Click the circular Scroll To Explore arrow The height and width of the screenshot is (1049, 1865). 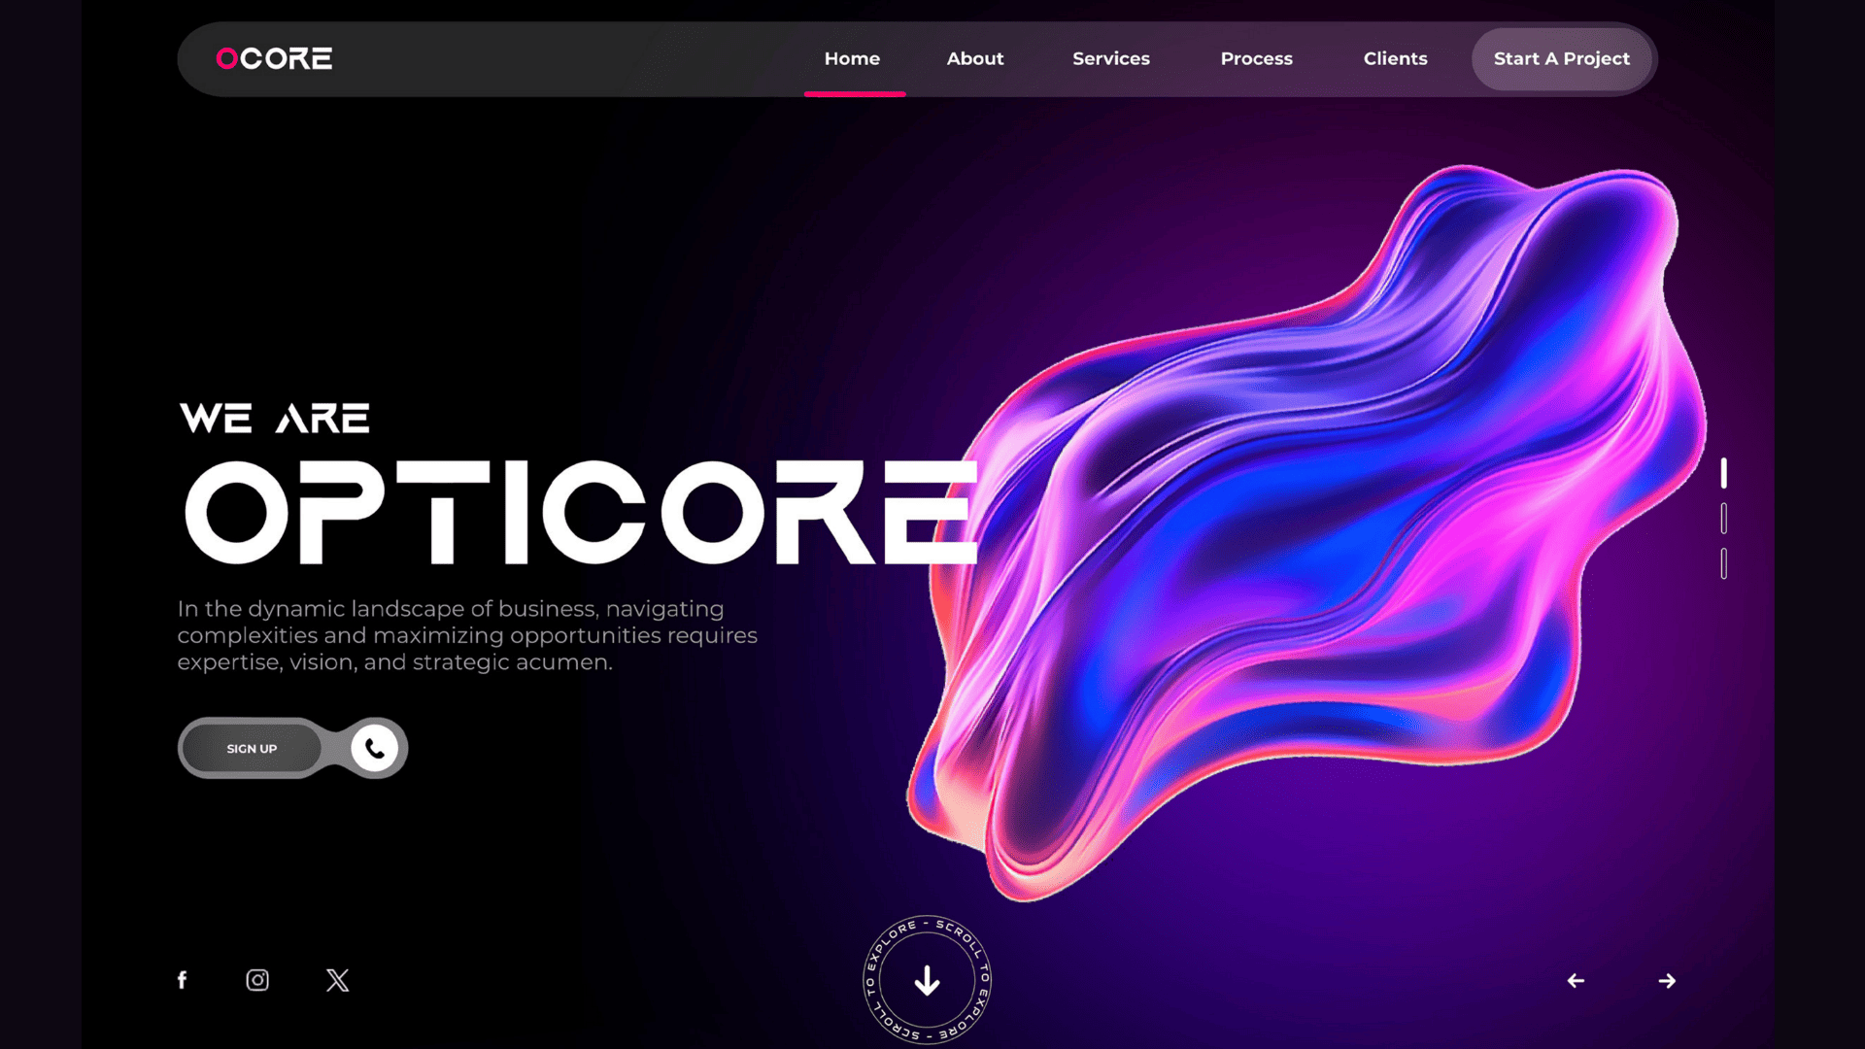tap(927, 981)
